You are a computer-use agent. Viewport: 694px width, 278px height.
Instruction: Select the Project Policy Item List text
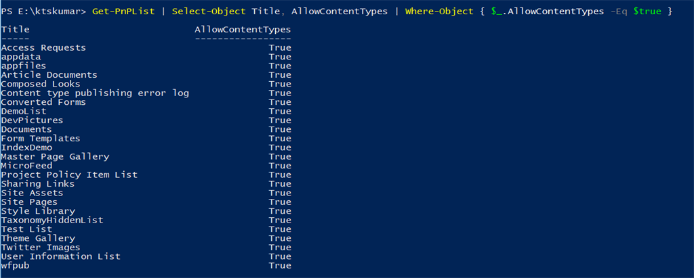[69, 175]
